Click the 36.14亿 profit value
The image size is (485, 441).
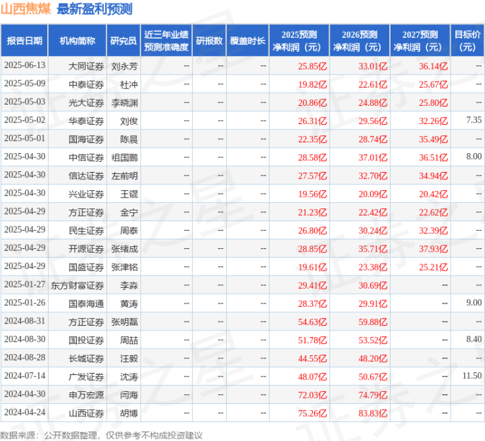(x=433, y=67)
